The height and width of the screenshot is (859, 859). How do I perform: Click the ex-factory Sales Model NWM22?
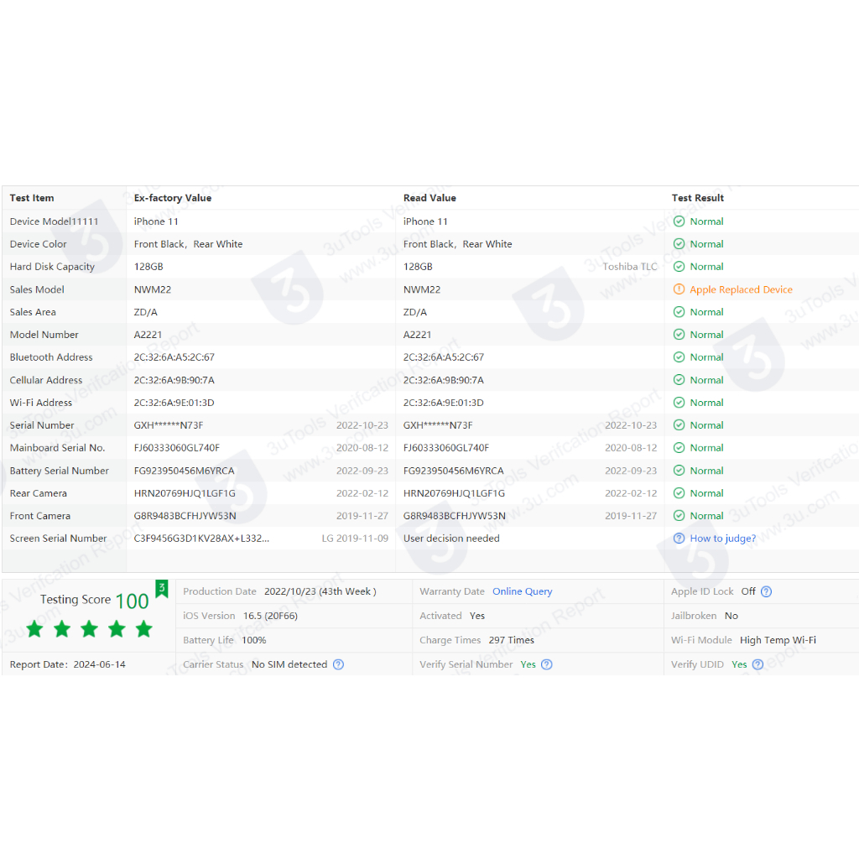point(153,289)
